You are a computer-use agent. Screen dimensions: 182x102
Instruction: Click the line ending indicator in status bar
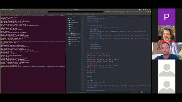pyautogui.click(x=130, y=92)
